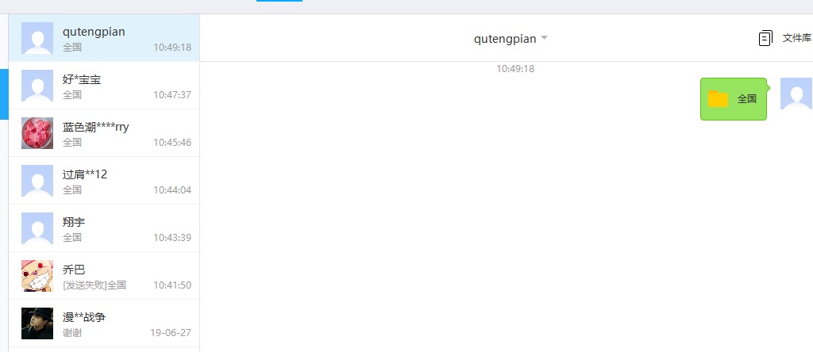
Task: Click the 文件库 text label
Action: [x=797, y=38]
